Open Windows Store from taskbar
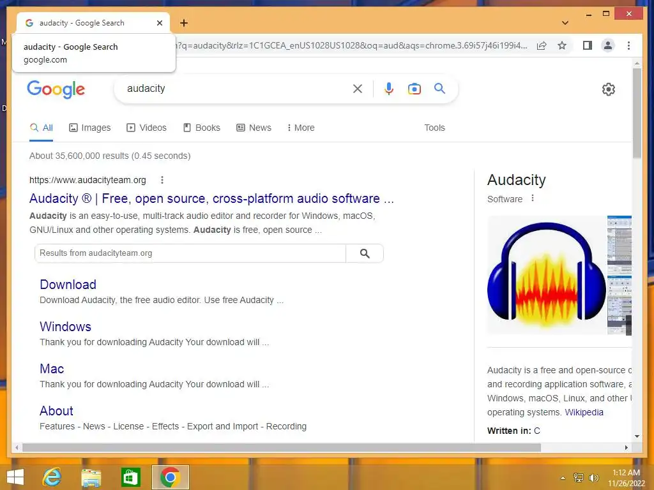Viewport: 654px width, 490px height. point(130,477)
